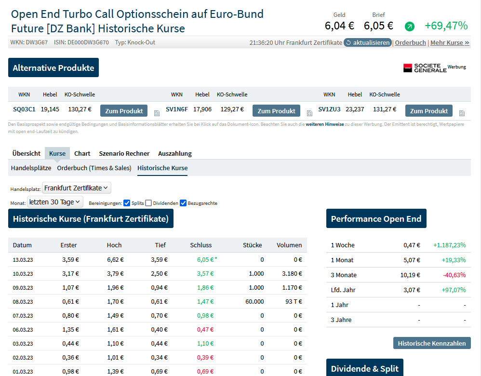
Task: Go to the Übersicht tab
Action: point(27,153)
